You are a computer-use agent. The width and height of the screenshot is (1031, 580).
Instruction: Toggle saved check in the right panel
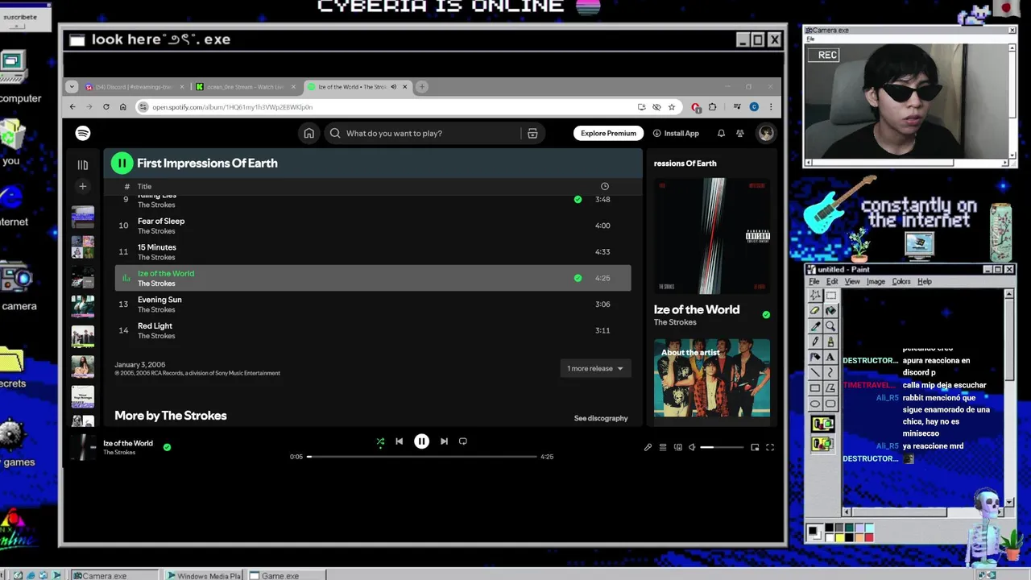click(x=766, y=314)
